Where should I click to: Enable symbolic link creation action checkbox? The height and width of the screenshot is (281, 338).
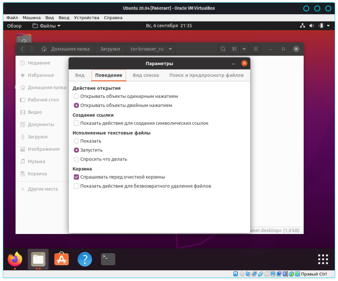click(x=77, y=123)
